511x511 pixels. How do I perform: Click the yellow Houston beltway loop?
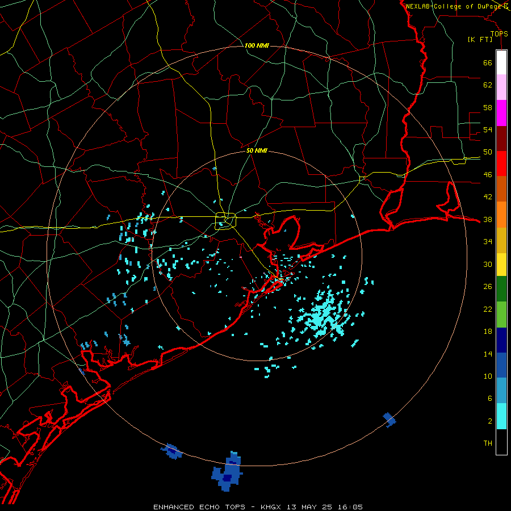[225, 221]
